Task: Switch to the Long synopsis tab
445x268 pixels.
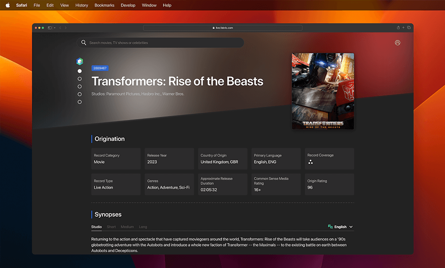Action: 143,226
